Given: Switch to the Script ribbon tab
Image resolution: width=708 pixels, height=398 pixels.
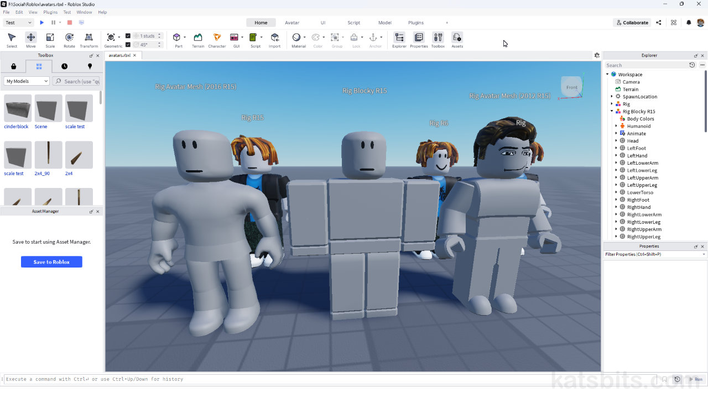Looking at the screenshot, I should pyautogui.click(x=354, y=23).
